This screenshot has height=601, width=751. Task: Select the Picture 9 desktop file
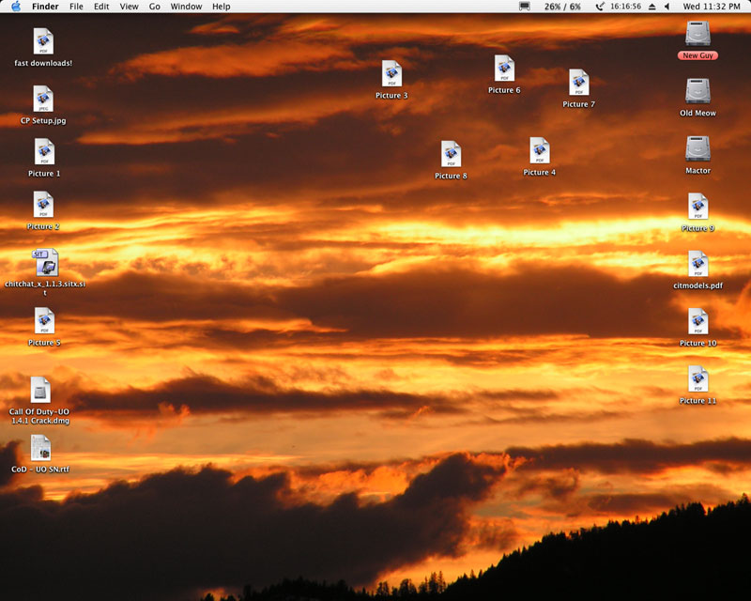coord(697,206)
